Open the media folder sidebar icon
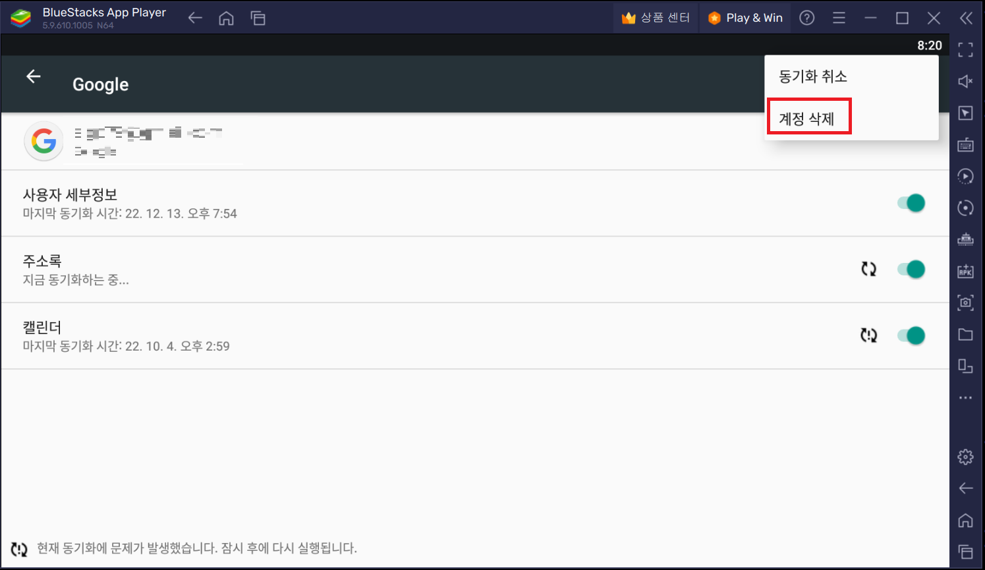The height and width of the screenshot is (570, 985). click(966, 334)
